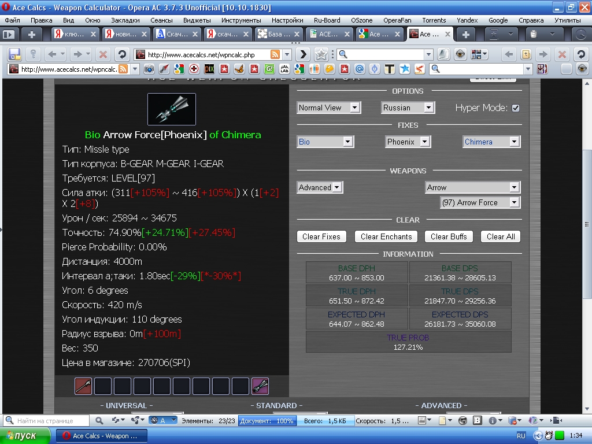This screenshot has width=592, height=444.
Task: Click the blue @ mail toolbar icon
Action: click(360, 69)
